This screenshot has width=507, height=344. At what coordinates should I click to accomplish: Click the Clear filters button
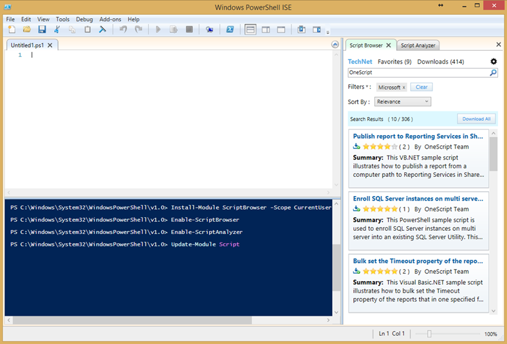pyautogui.click(x=421, y=87)
